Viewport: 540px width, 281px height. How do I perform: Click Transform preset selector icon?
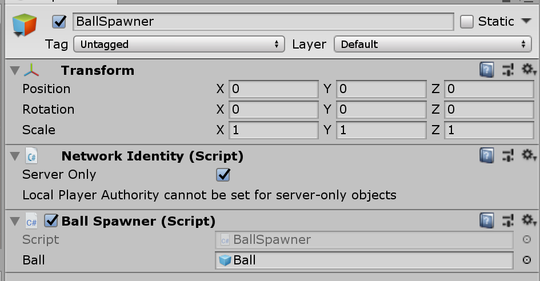pos(507,70)
